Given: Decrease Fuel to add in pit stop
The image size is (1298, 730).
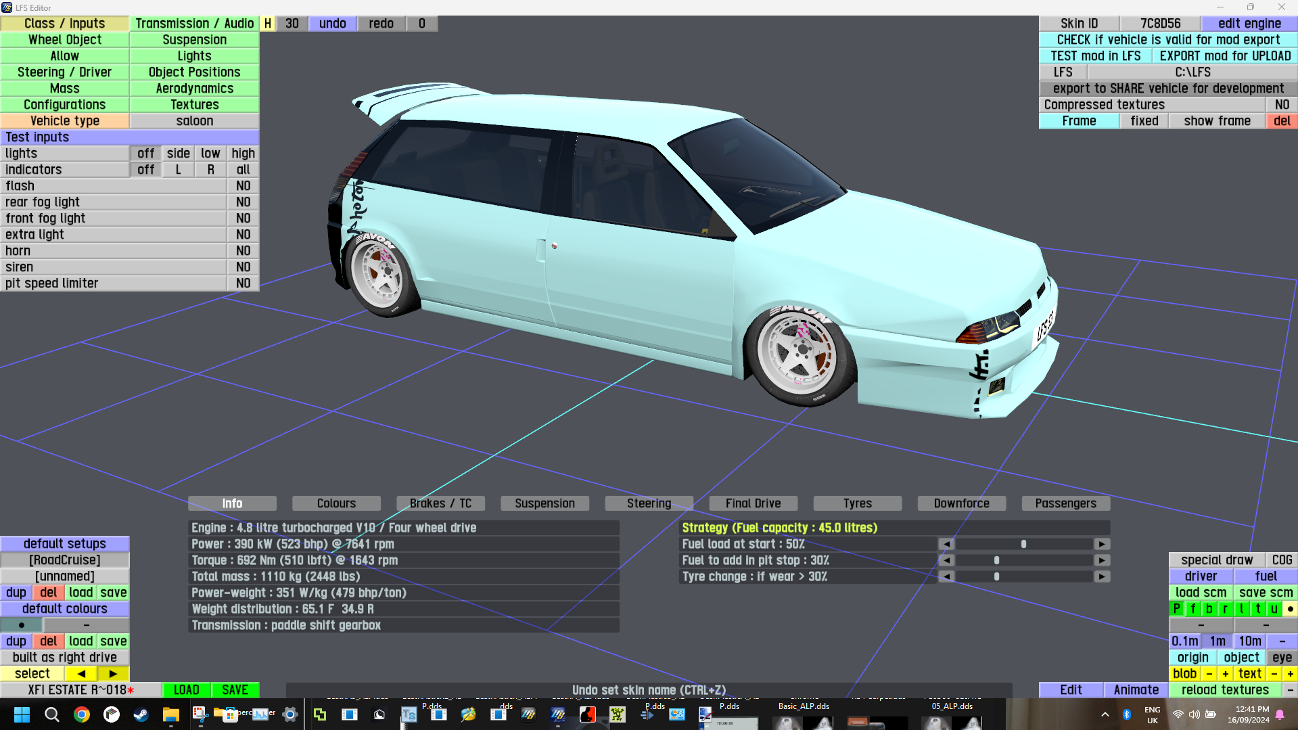Looking at the screenshot, I should pos(946,560).
